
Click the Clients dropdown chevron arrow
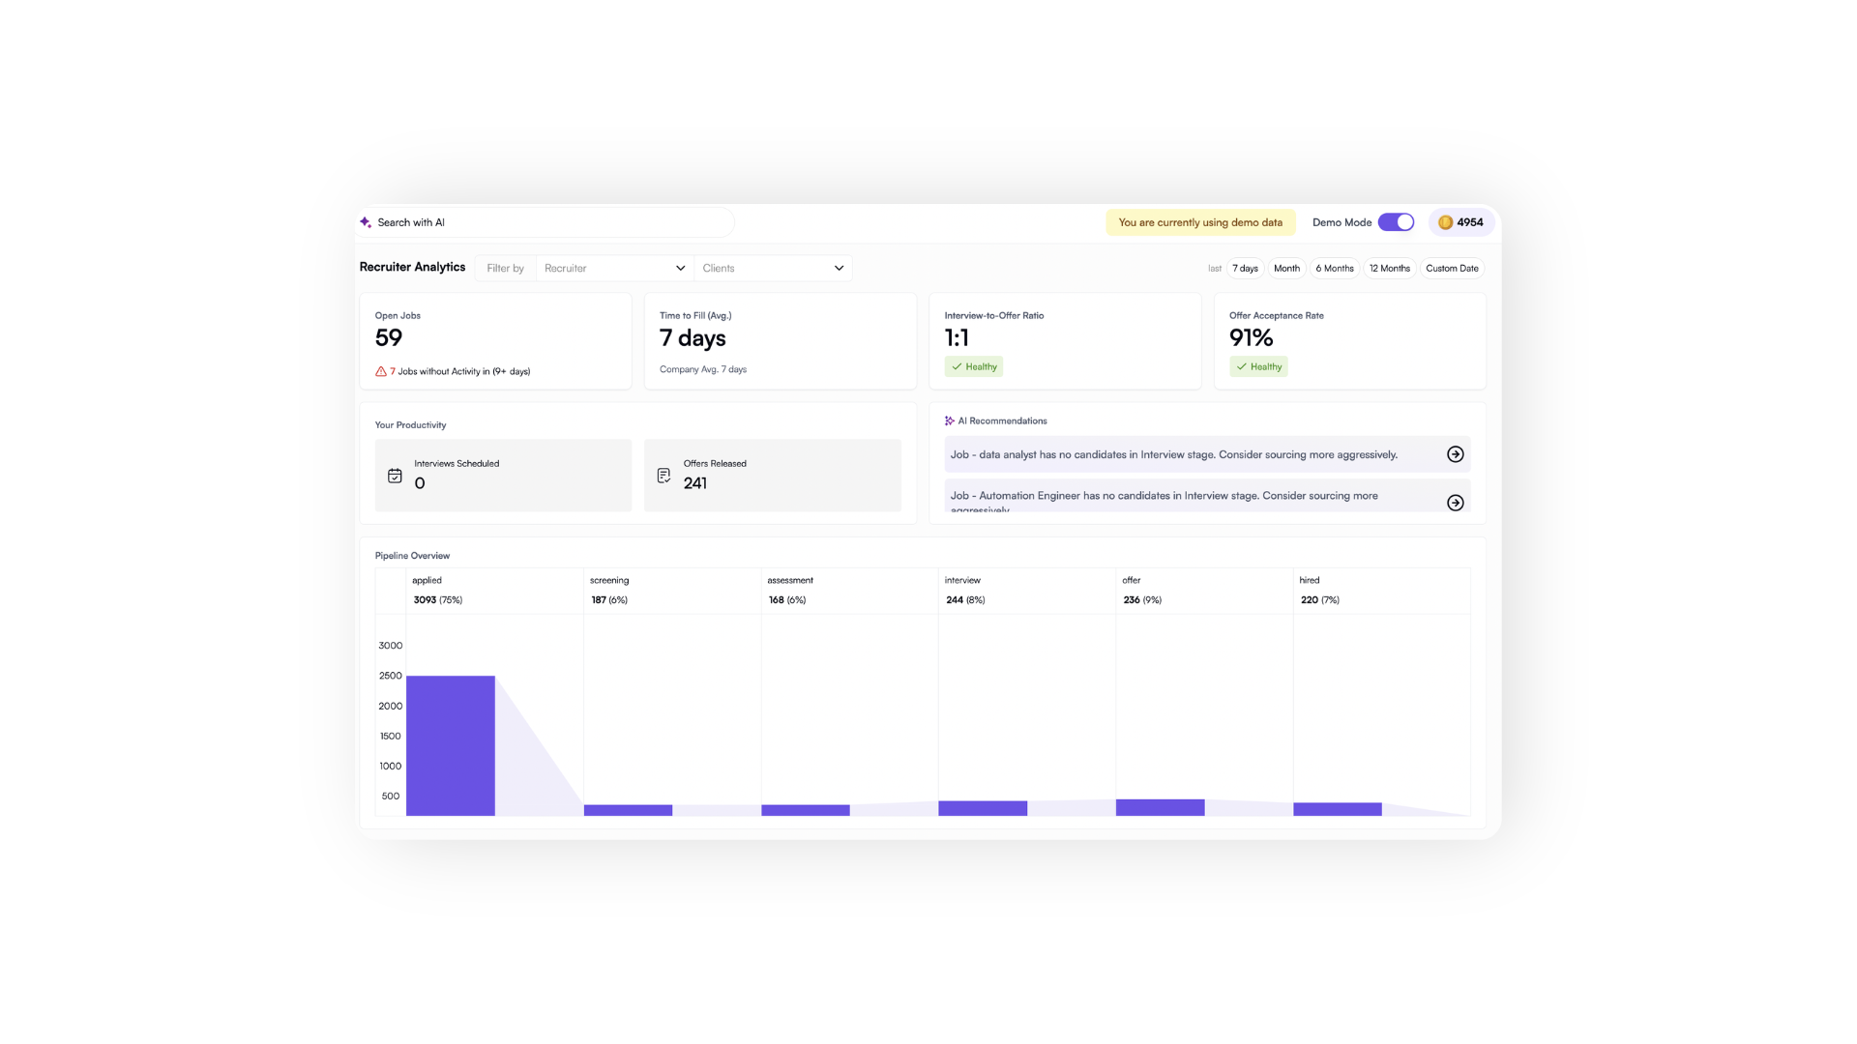[839, 269]
